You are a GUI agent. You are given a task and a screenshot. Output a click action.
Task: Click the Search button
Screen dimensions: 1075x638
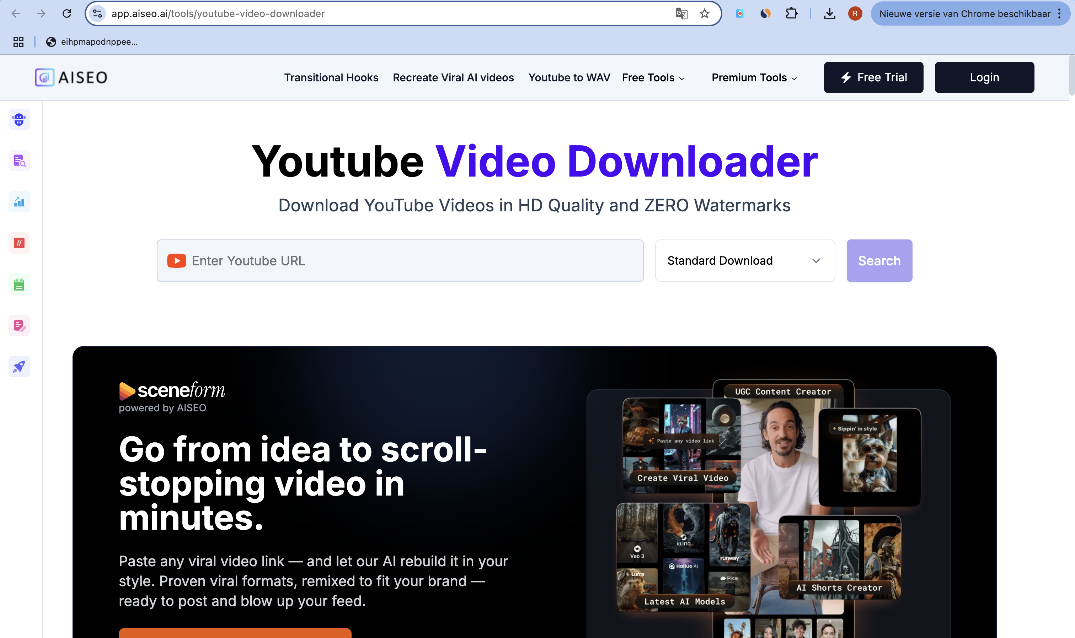[879, 261]
